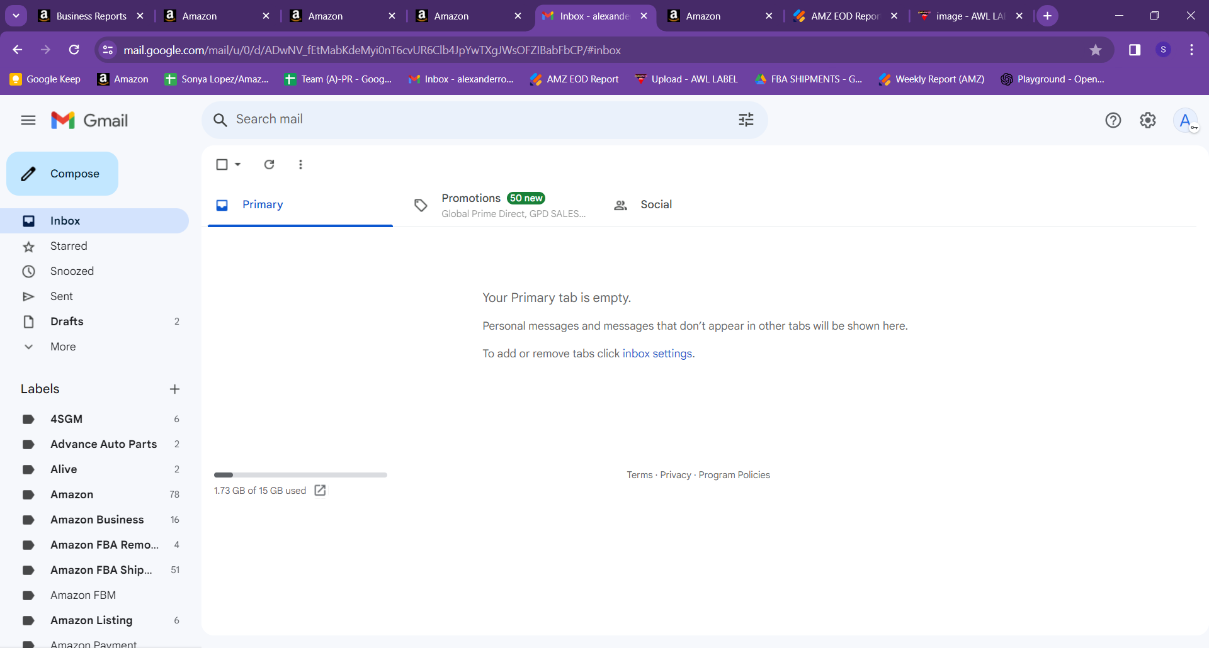
Task: Open the Snoozed folder
Action: 94,271
